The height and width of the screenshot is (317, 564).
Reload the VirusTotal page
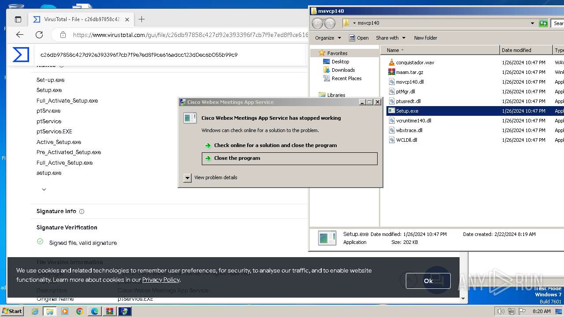click(x=39, y=35)
